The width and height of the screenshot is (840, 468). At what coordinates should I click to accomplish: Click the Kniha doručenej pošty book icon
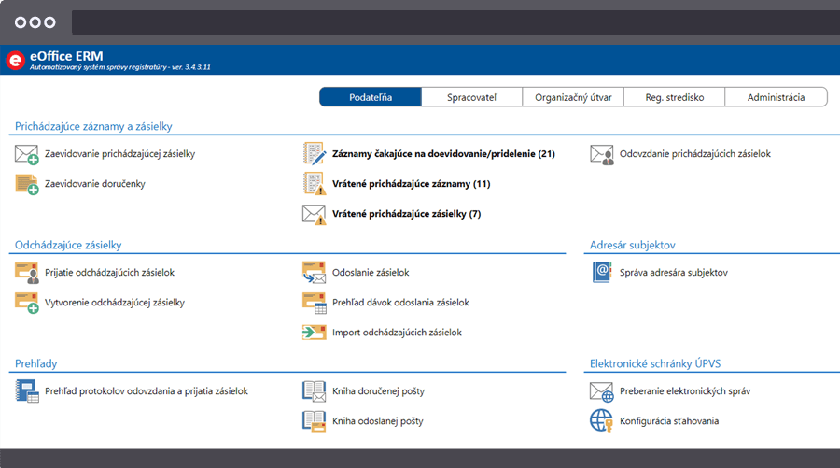[314, 390]
